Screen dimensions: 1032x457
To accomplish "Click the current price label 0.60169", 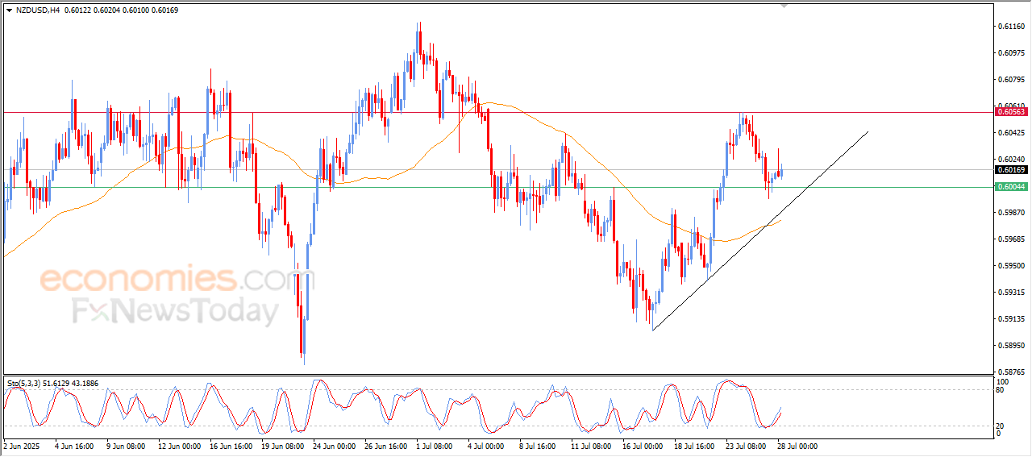I will [x=1011, y=169].
